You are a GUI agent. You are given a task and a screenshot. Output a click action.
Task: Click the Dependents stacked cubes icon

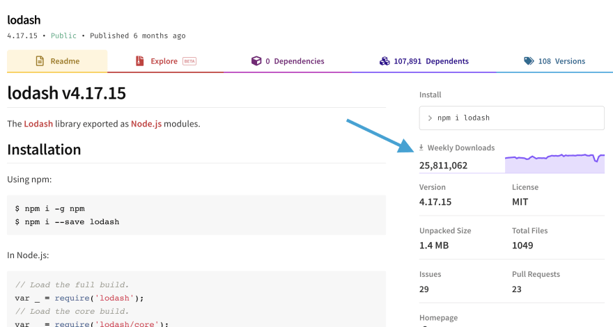click(385, 61)
